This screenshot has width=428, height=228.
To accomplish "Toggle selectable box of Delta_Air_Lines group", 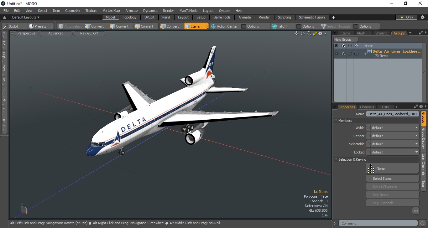I will (x=350, y=54).
